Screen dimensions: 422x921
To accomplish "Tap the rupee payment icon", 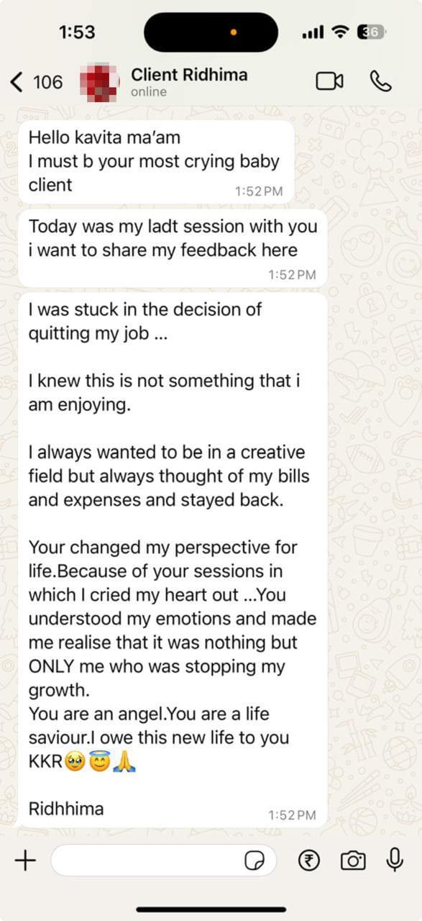I will click(x=309, y=860).
